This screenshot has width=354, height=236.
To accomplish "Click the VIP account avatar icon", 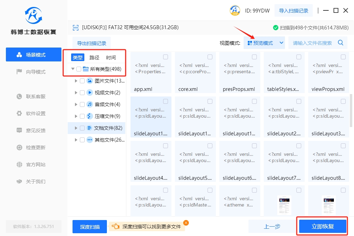I will pyautogui.click(x=235, y=10).
